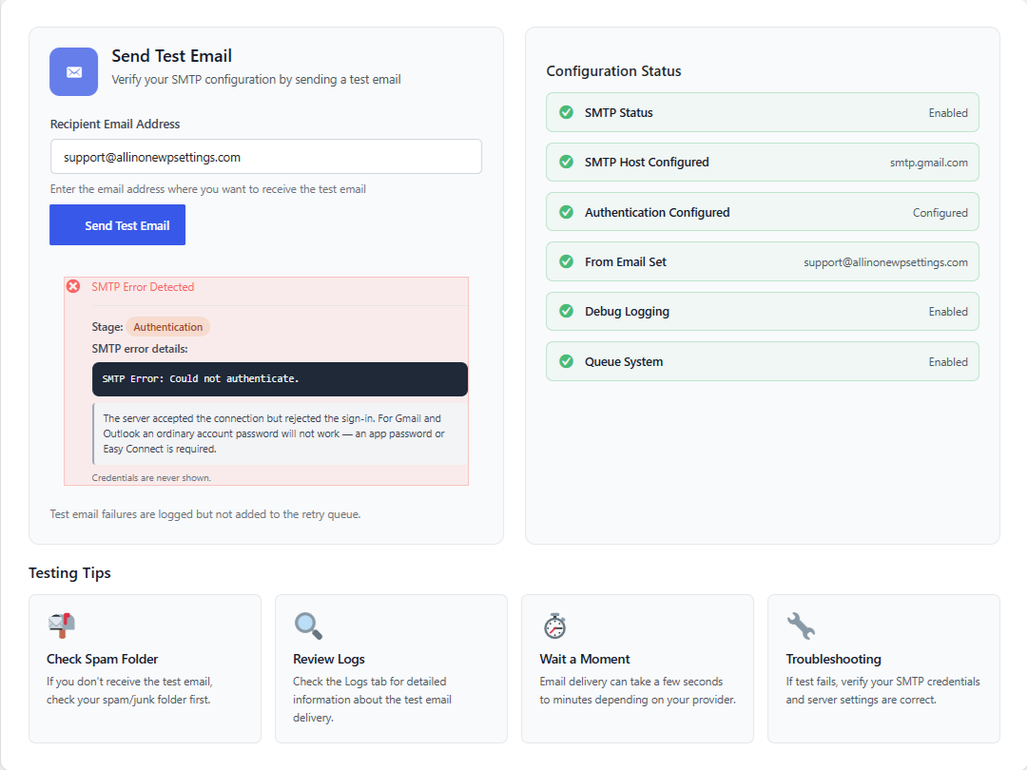Viewport: 1027px width, 770px height.
Task: Click the 'Configured' value text
Action: [x=940, y=213]
